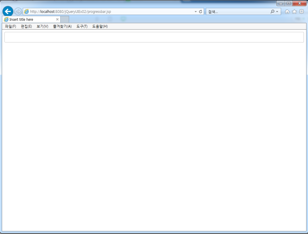This screenshot has height=234, width=308.
Task: Open a new tab with the blank tab button
Action: 65,19
